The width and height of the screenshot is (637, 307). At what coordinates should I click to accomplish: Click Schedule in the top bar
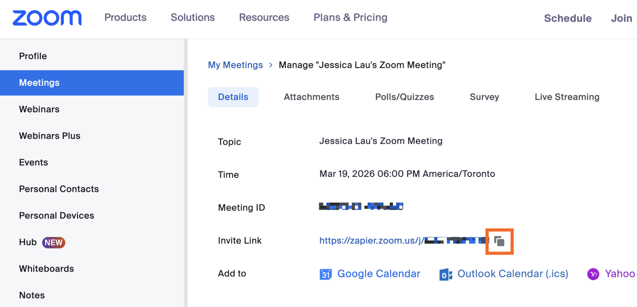567,18
